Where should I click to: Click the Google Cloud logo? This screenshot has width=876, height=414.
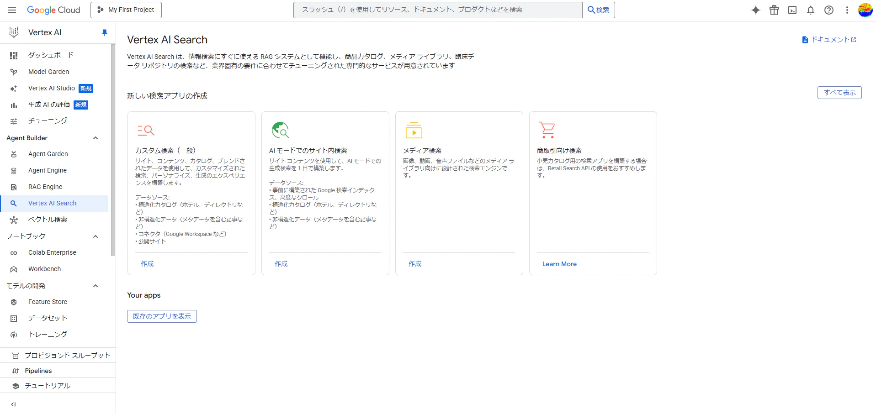click(x=53, y=10)
